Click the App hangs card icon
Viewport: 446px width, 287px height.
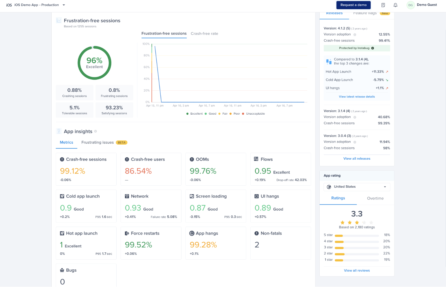pos(192,233)
